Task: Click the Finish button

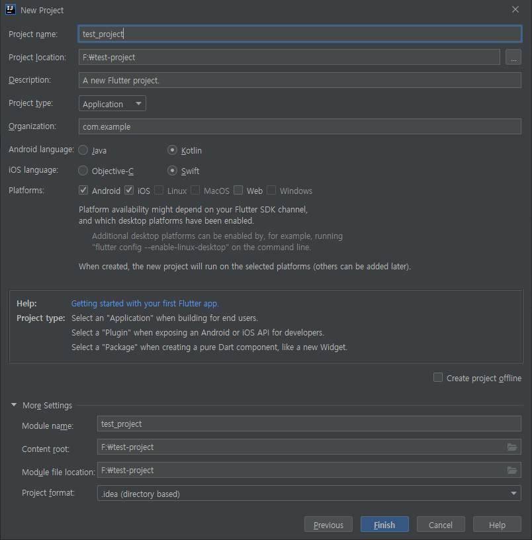Action: (x=384, y=525)
